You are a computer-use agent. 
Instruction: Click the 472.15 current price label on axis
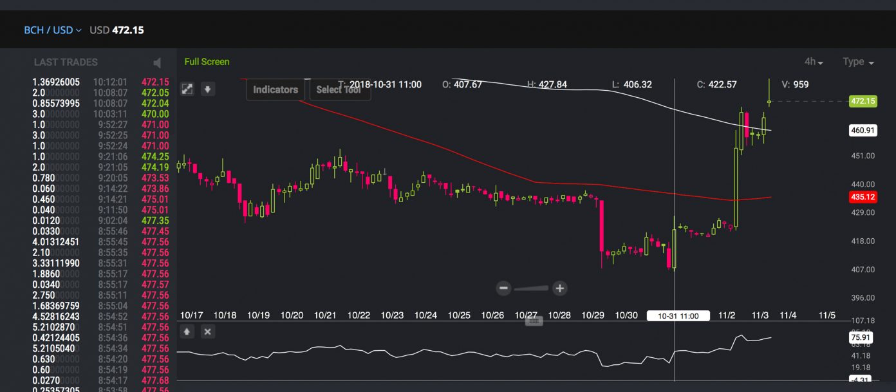tap(862, 101)
